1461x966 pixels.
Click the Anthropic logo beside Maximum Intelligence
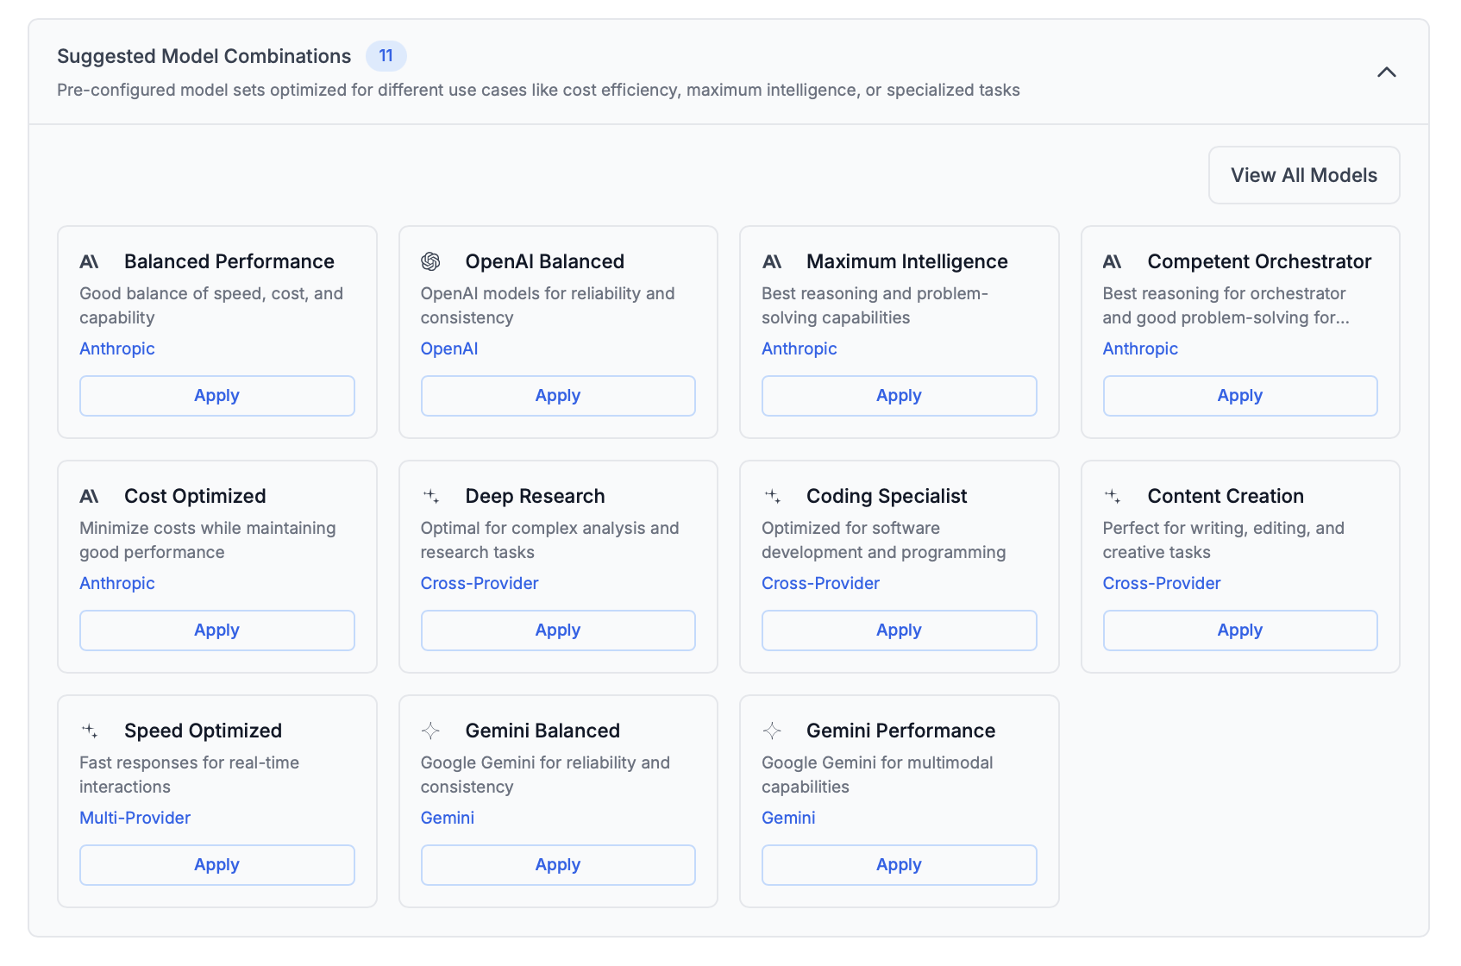coord(772,261)
